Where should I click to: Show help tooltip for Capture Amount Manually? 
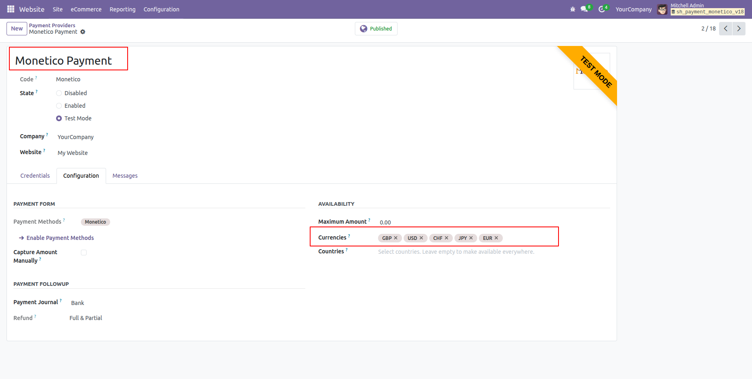point(40,259)
